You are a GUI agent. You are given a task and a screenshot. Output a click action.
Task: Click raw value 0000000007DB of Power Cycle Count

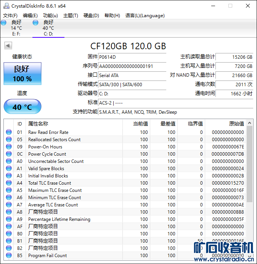(x=228, y=154)
